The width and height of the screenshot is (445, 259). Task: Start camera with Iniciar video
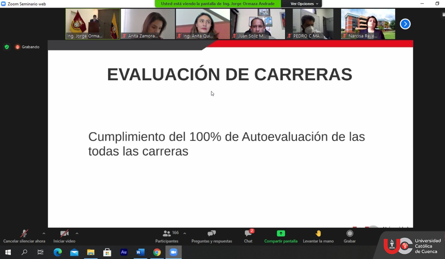tap(64, 236)
